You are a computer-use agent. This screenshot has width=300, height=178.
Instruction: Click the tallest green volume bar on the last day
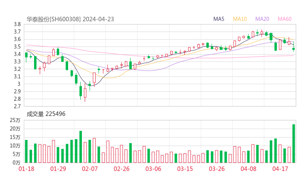[294, 144]
